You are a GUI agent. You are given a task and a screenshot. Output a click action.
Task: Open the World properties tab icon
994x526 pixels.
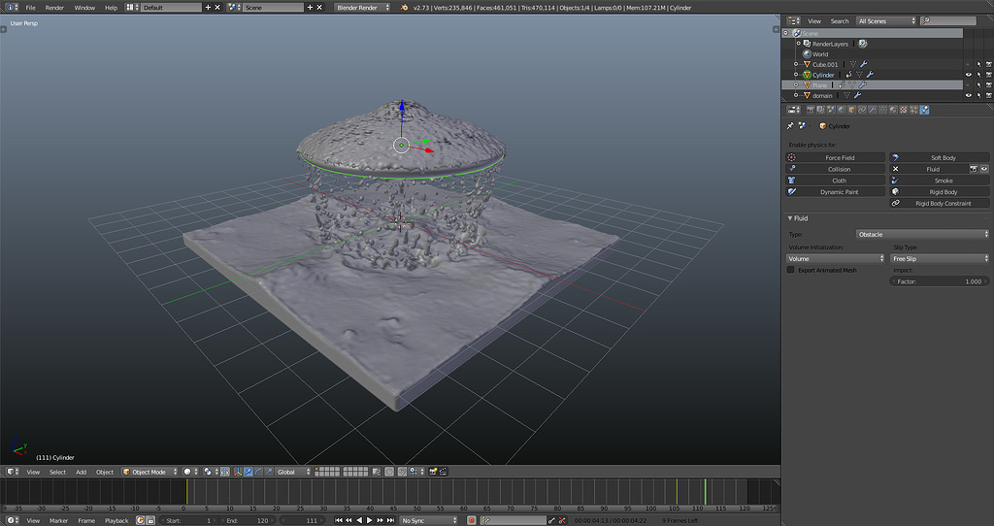tap(842, 110)
